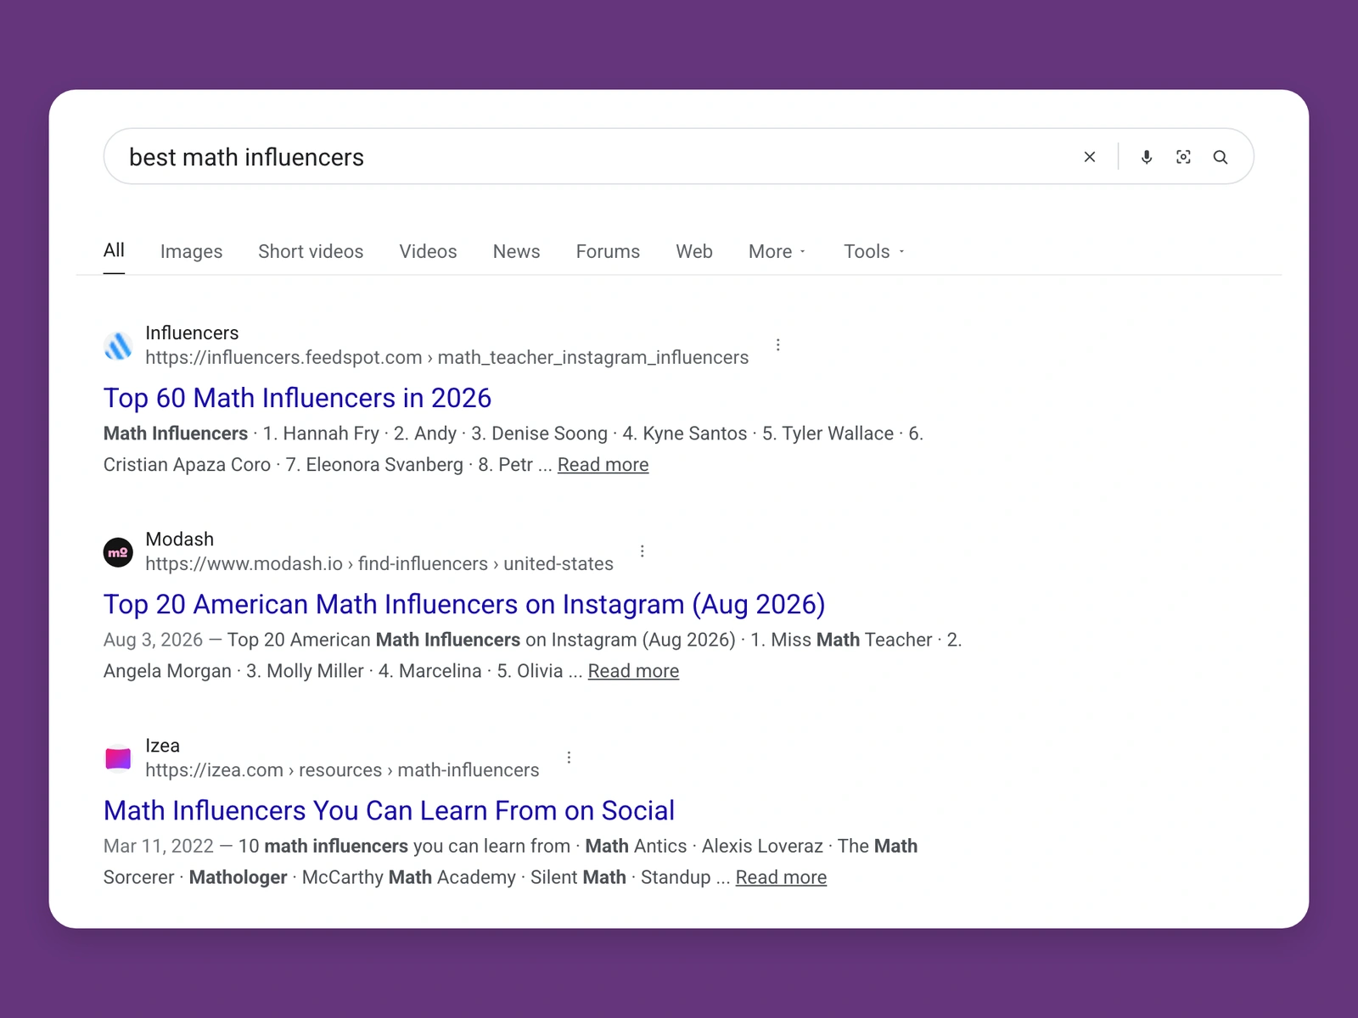Open 'Top 60 Math Influencers in 2026' result

pos(297,398)
